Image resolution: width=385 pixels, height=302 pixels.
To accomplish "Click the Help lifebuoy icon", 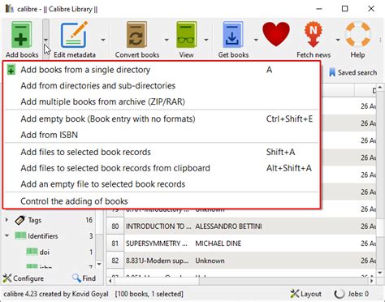I will pos(357,34).
